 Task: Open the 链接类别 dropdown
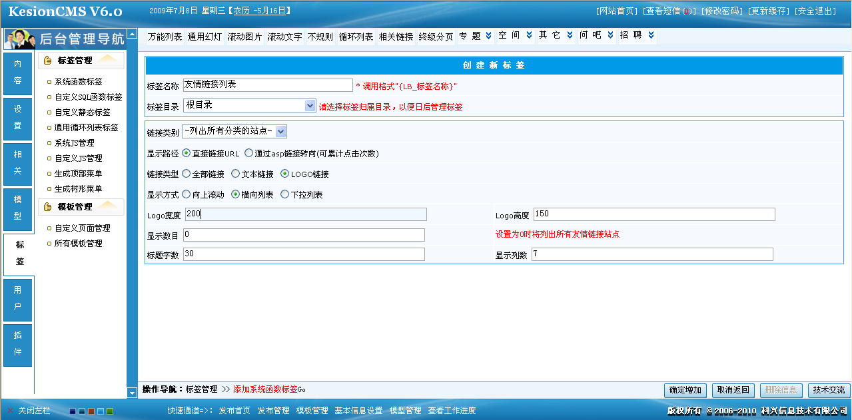(280, 131)
